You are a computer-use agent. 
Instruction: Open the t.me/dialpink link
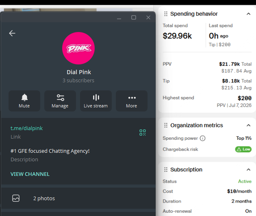coord(26,128)
